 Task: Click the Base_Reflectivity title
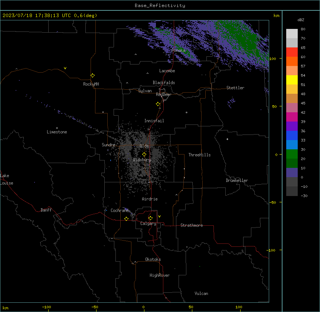pos(160,6)
